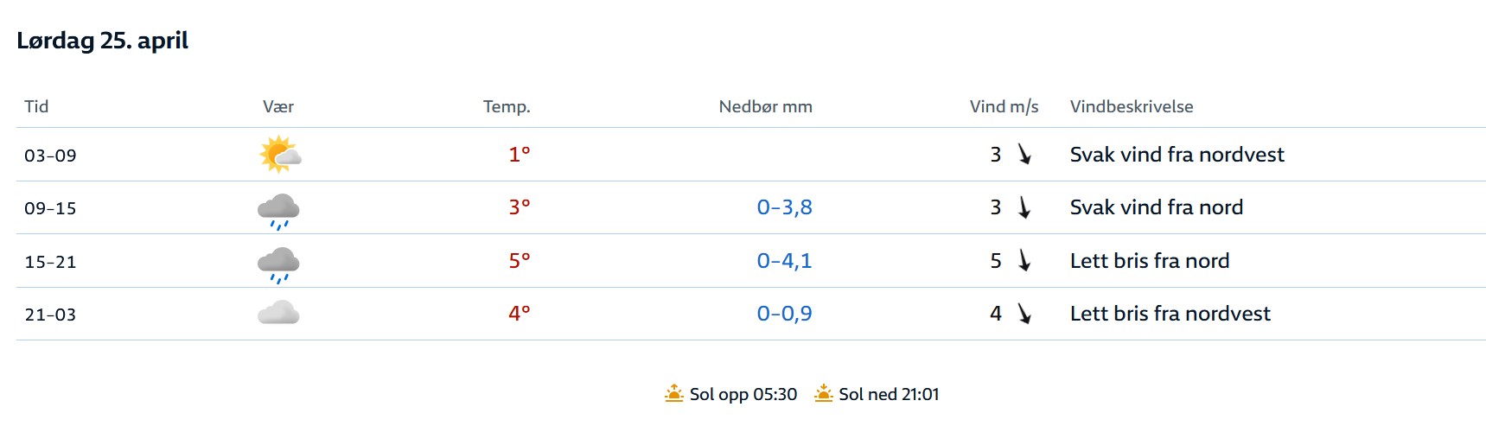The image size is (1486, 426).
Task: Click the Vindbeskrivelse column header
Action: coord(1131,106)
